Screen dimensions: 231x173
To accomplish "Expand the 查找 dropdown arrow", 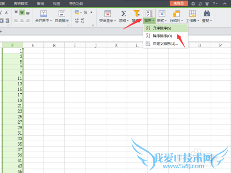I will (211, 21).
